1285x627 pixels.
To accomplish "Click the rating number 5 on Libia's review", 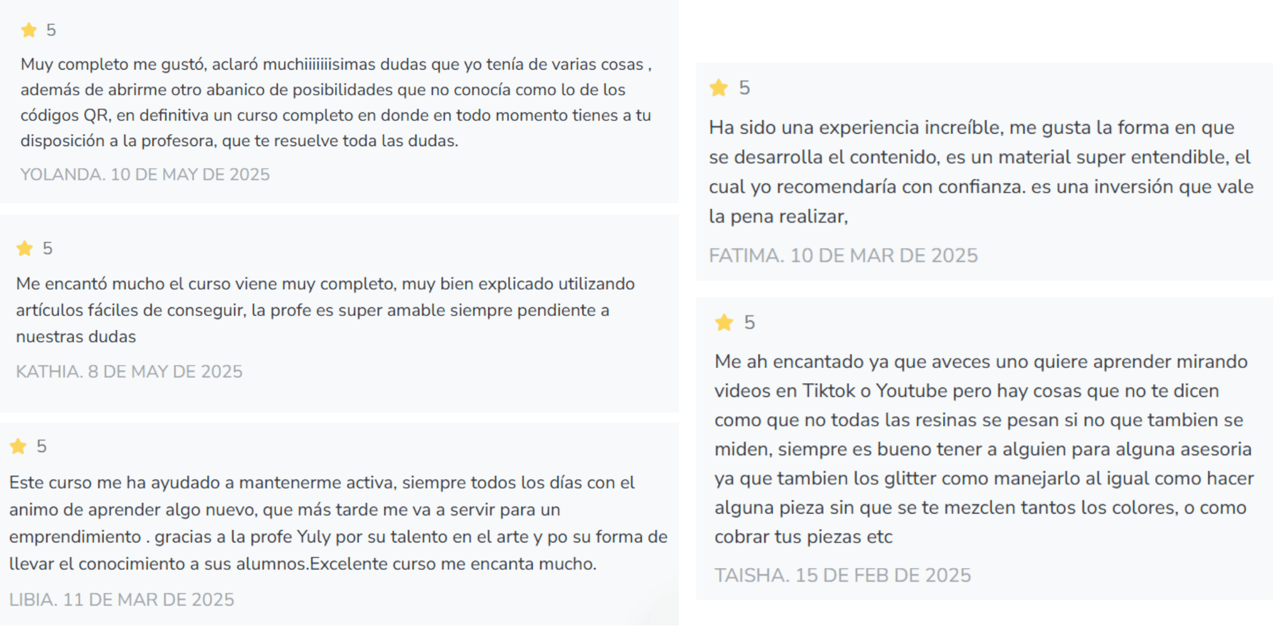I will click(x=41, y=446).
